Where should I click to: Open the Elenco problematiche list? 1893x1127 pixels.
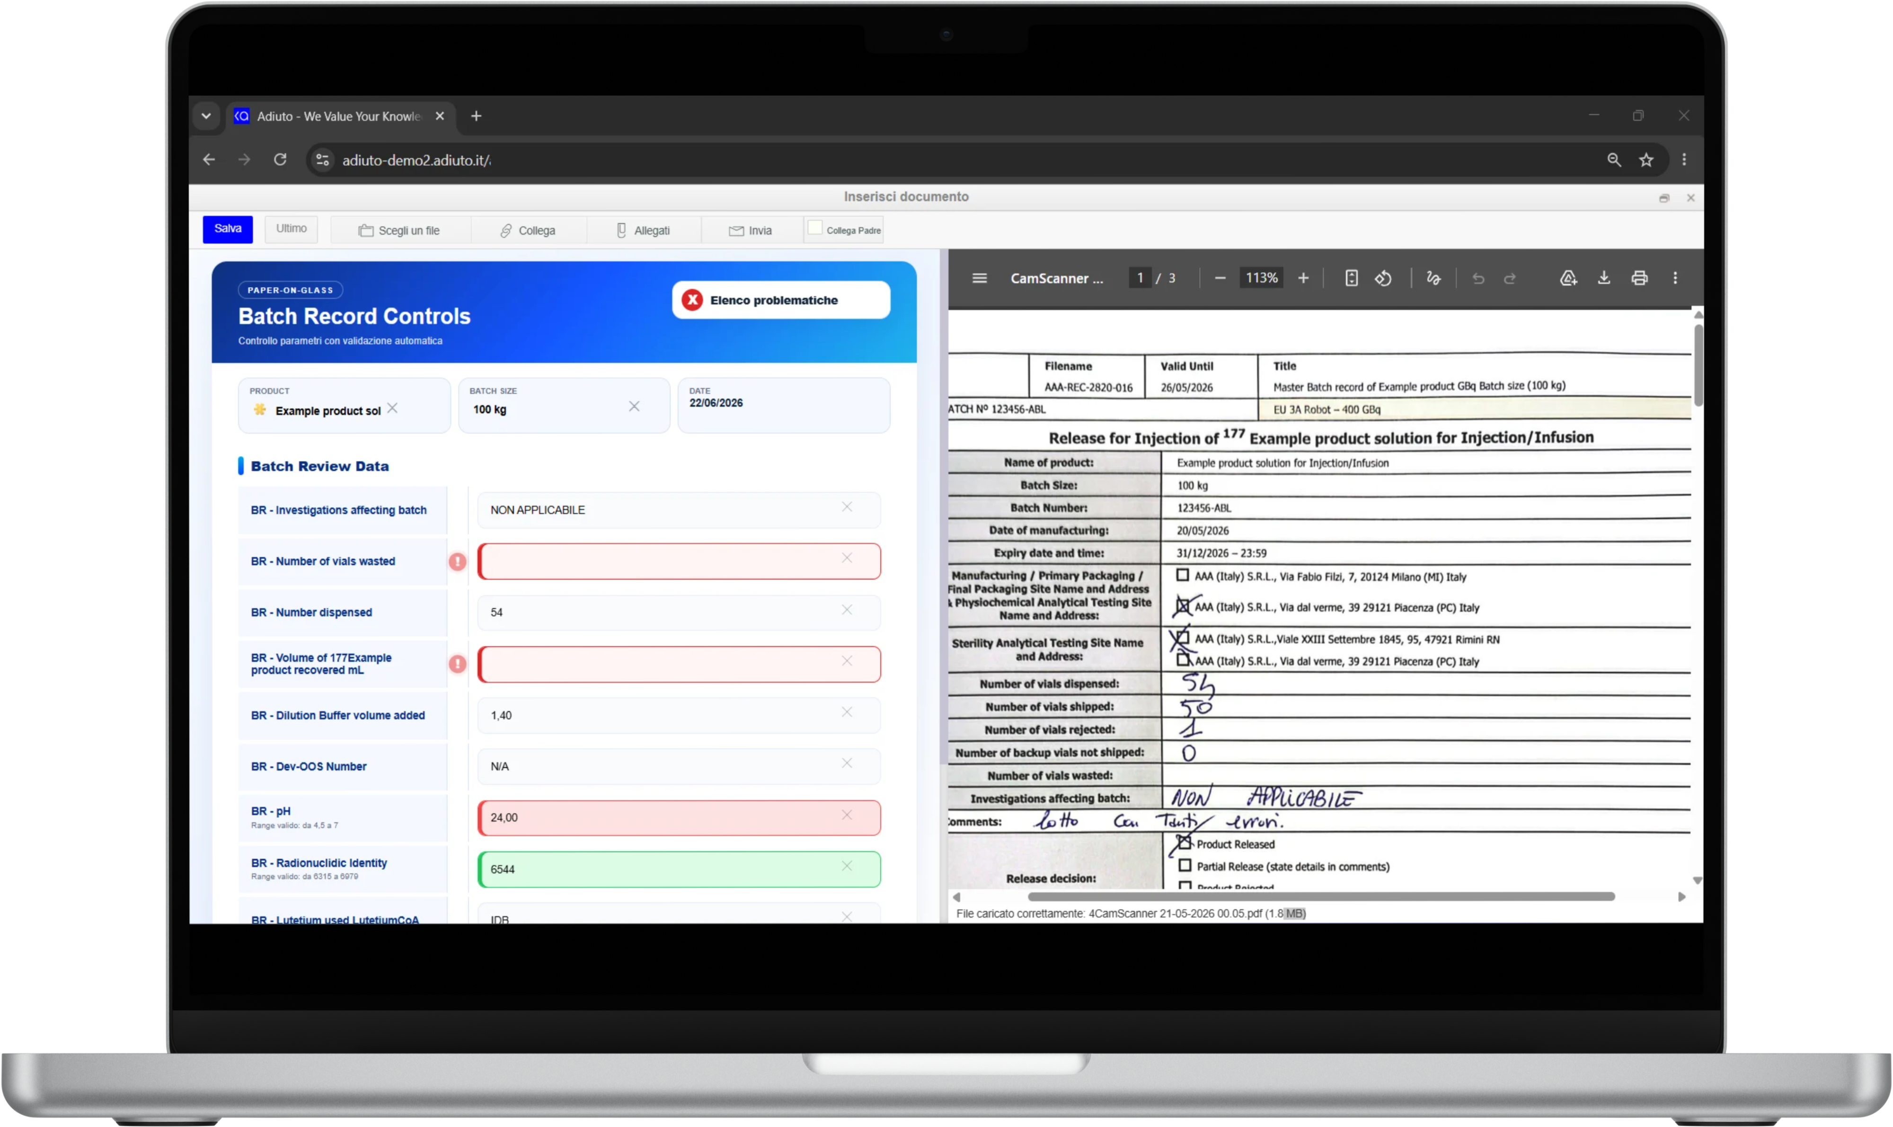[x=780, y=300]
